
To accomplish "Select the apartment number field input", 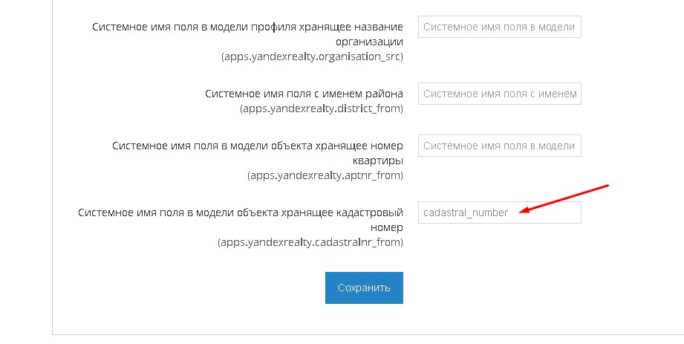I will coord(499,146).
